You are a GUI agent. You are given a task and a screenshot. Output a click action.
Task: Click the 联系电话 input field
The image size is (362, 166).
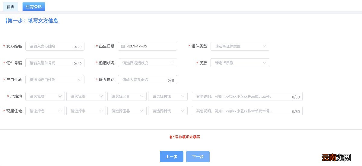[148, 80]
